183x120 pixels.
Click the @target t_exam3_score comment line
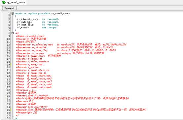coord(39,56)
